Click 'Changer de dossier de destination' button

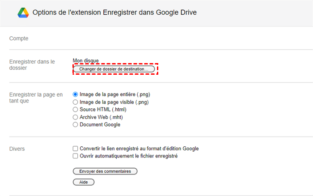click(x=114, y=69)
